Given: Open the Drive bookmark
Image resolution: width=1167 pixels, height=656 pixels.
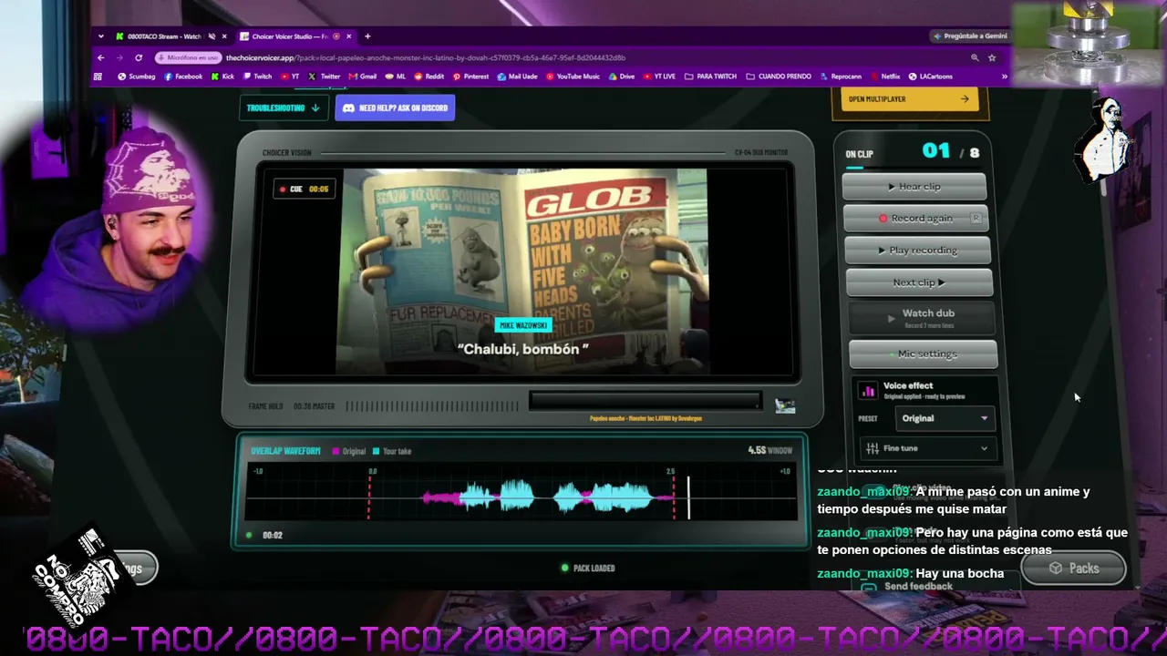Looking at the screenshot, I should coord(622,77).
